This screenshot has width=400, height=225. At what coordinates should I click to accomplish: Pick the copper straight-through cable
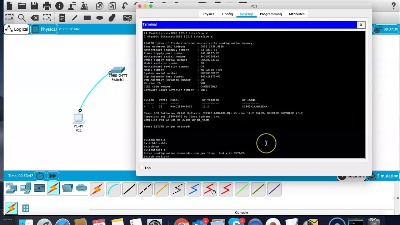[x=129, y=189]
